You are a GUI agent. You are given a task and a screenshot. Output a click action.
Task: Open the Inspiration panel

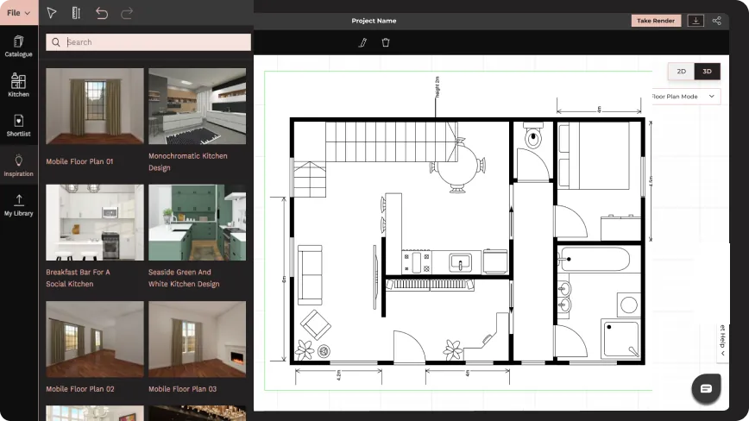coord(19,165)
